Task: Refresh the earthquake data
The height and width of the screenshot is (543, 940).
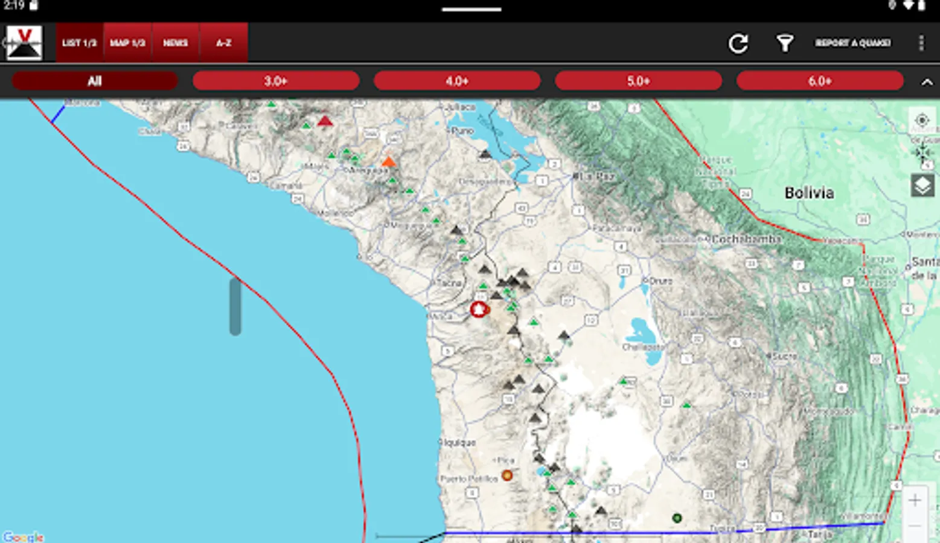Action: point(738,43)
